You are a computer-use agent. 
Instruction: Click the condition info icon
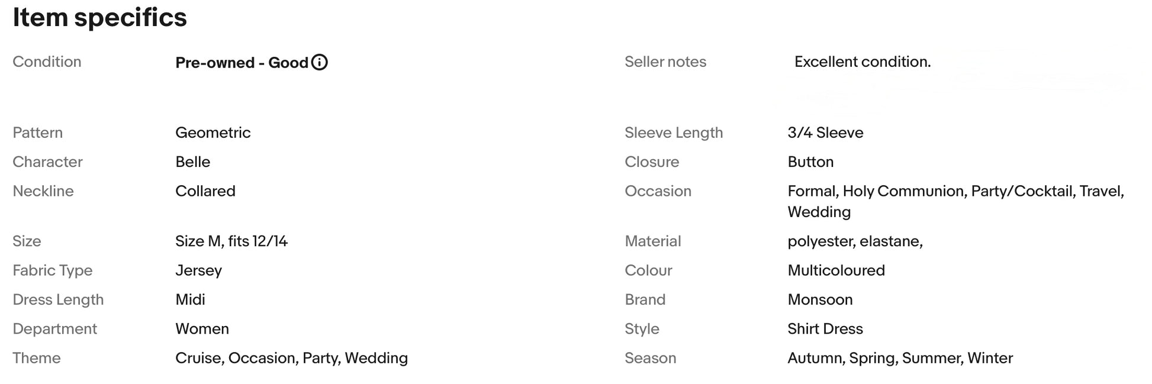320,62
